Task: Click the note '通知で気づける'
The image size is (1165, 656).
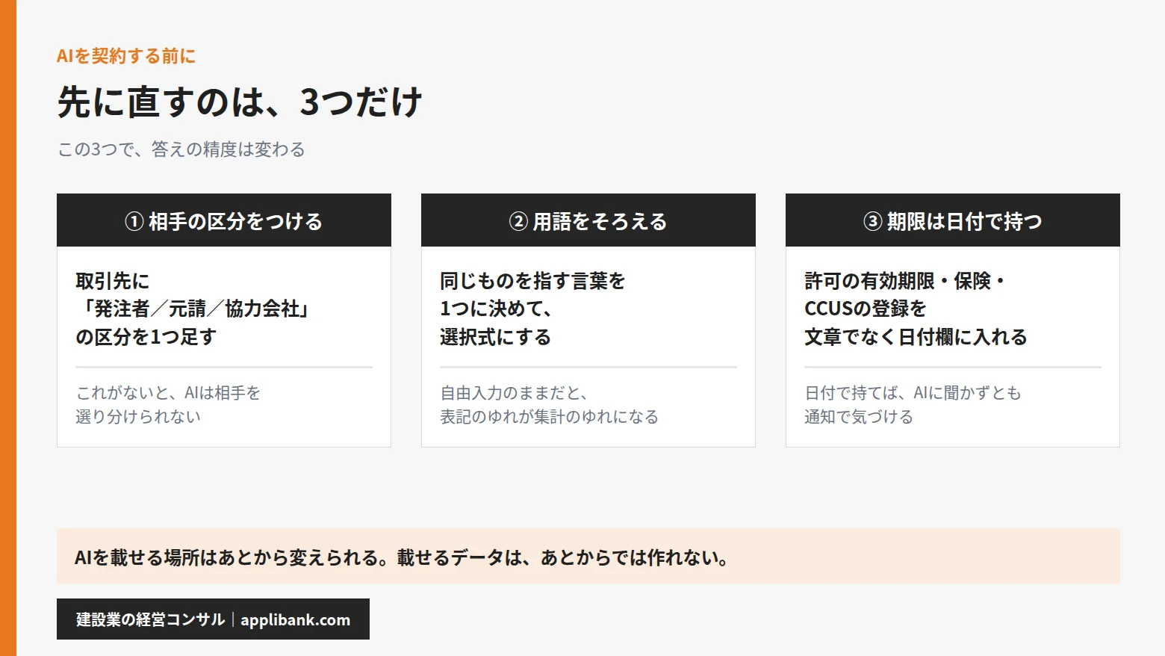Action: point(859,416)
